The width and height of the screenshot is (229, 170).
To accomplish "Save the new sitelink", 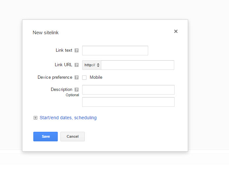I will click(46, 136).
